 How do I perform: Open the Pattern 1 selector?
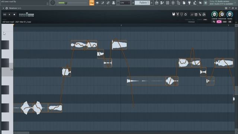coord(142,3)
